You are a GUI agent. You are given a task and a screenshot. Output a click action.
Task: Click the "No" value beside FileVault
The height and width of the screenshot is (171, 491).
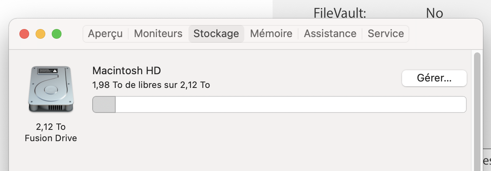click(434, 13)
